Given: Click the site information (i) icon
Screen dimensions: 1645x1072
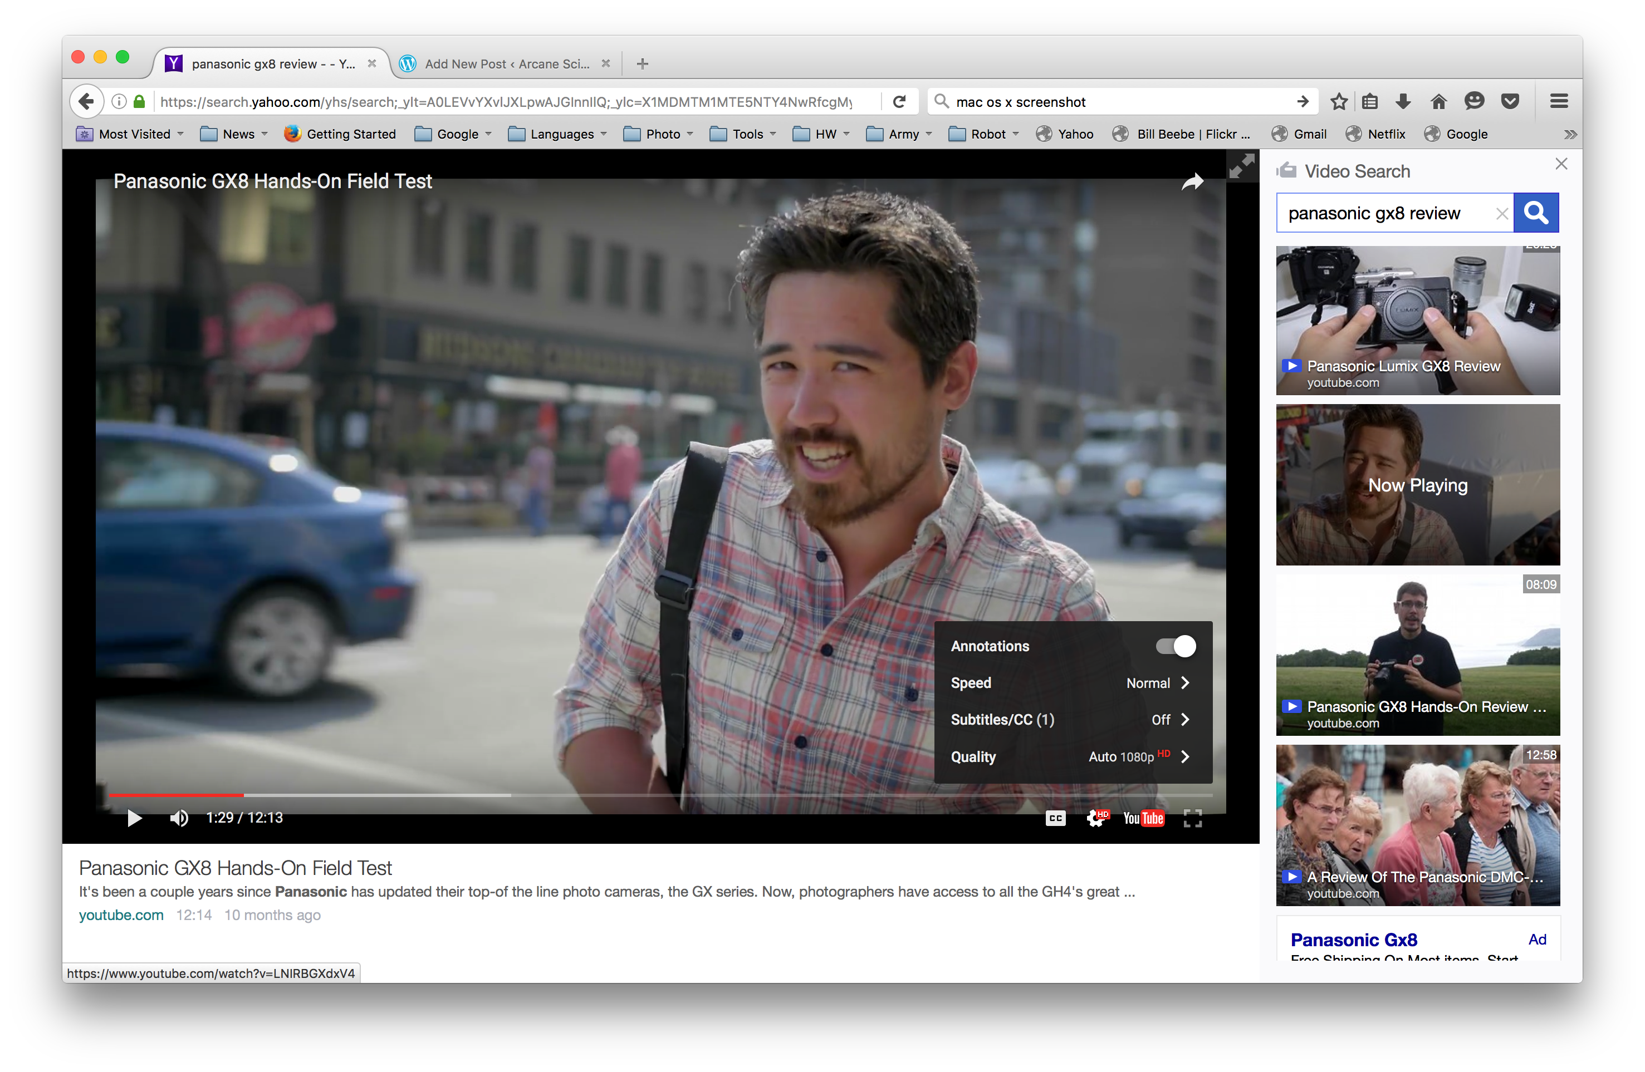Looking at the screenshot, I should coord(119,101).
